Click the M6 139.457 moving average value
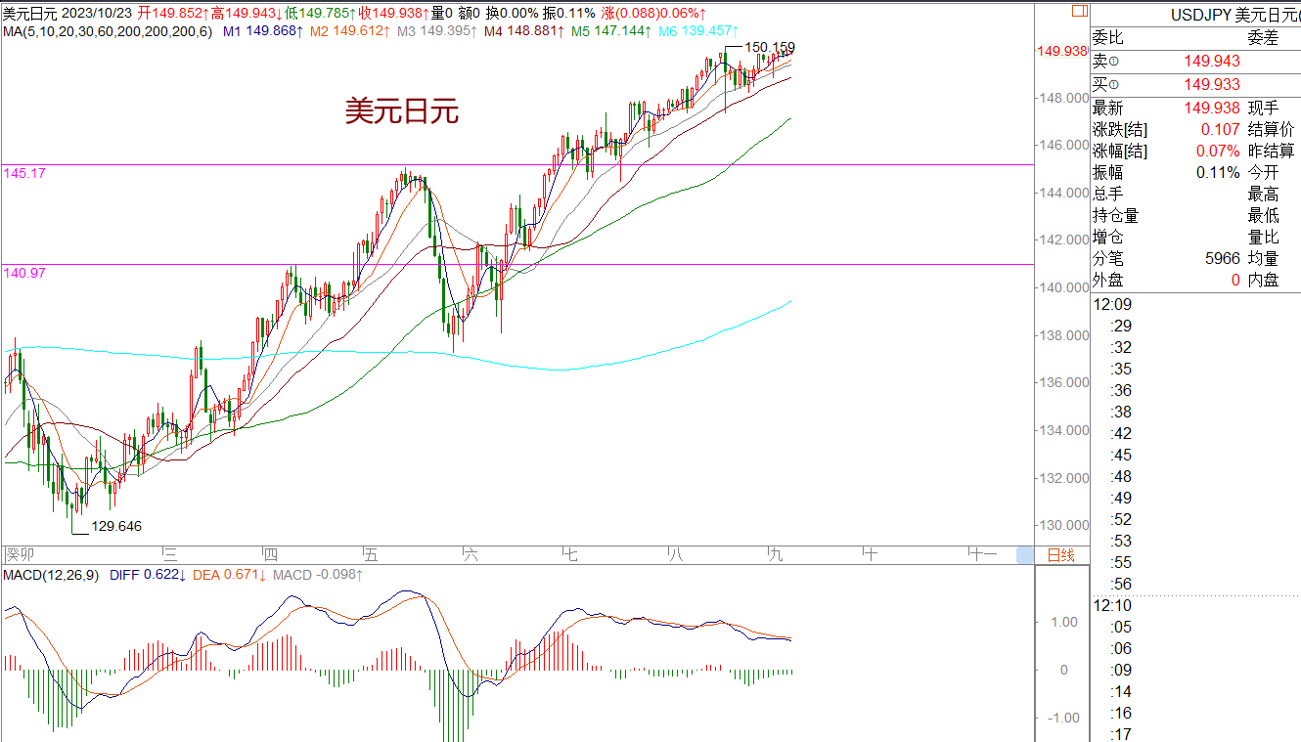 [x=696, y=31]
